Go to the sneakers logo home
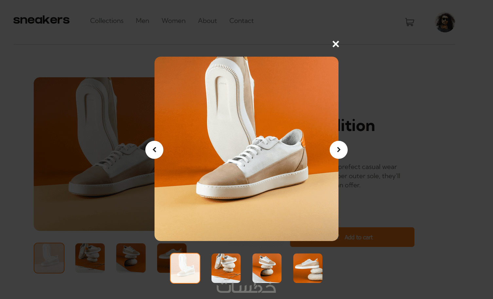Viewport: 493px width, 299px height. tap(41, 20)
